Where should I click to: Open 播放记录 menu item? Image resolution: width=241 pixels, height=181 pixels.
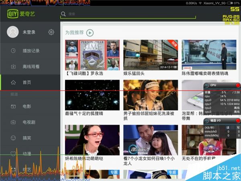(x=30, y=51)
